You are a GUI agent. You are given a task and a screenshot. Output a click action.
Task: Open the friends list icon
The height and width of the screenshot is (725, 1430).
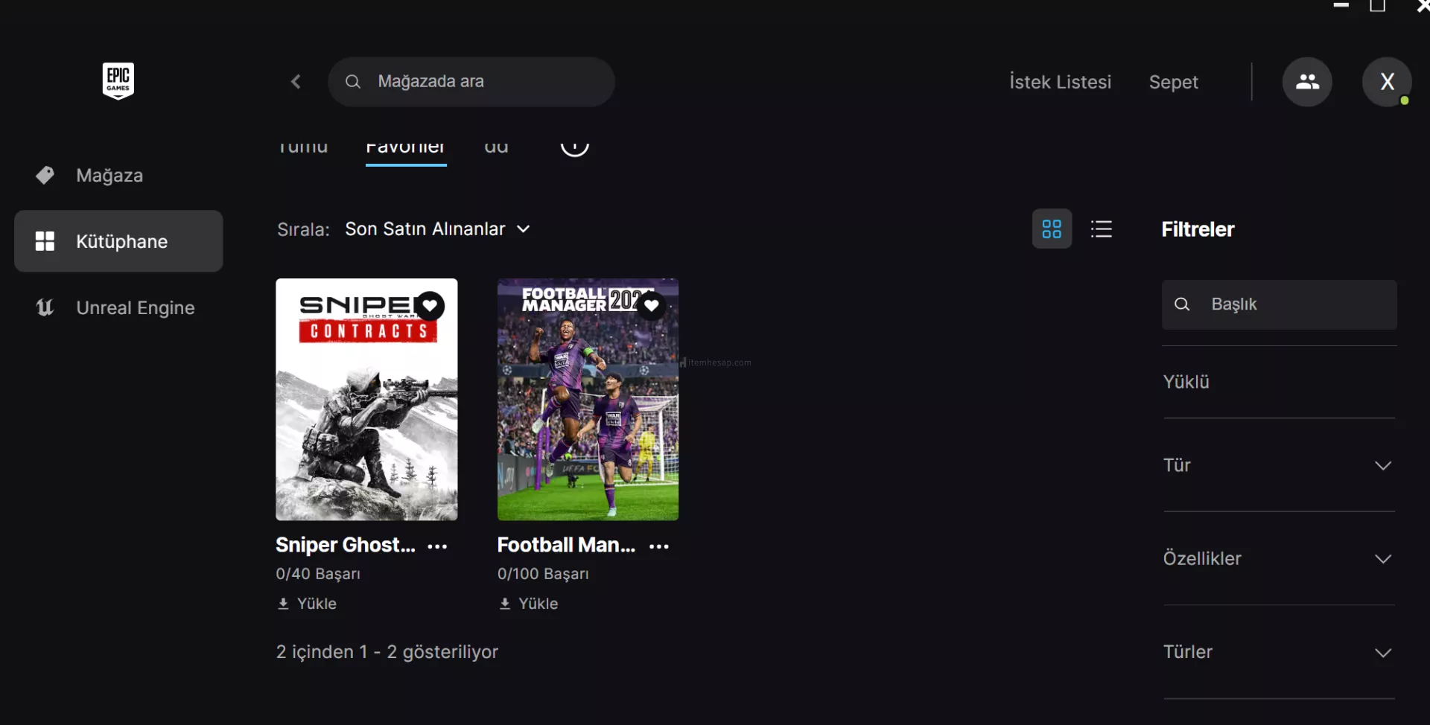(1306, 82)
